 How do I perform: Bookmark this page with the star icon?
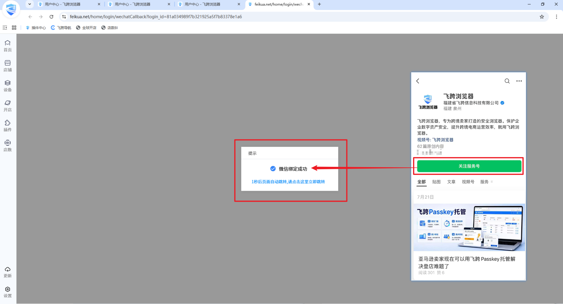pyautogui.click(x=542, y=17)
